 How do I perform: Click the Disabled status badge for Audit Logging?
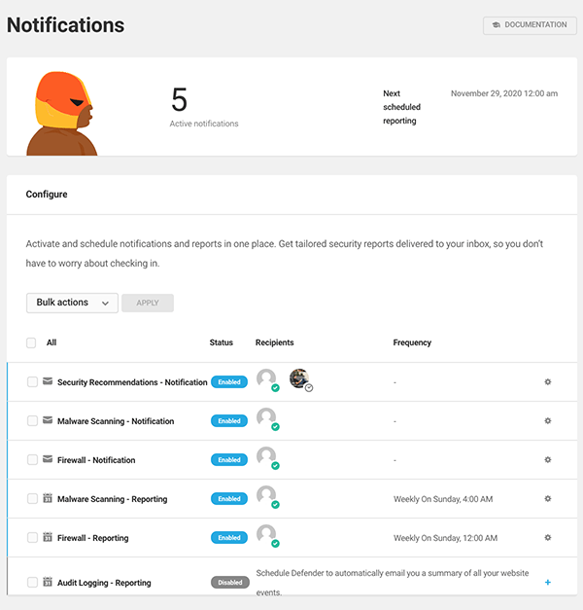click(229, 583)
